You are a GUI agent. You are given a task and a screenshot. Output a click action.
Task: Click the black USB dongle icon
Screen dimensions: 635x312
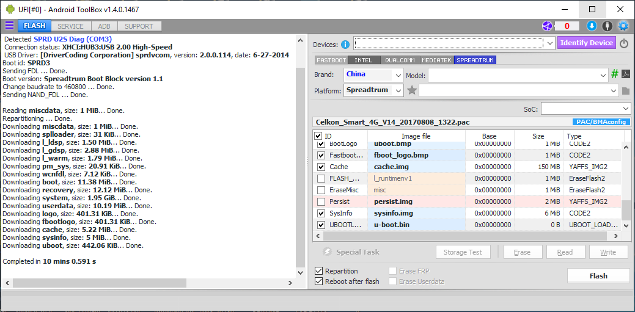pyautogui.click(x=607, y=26)
